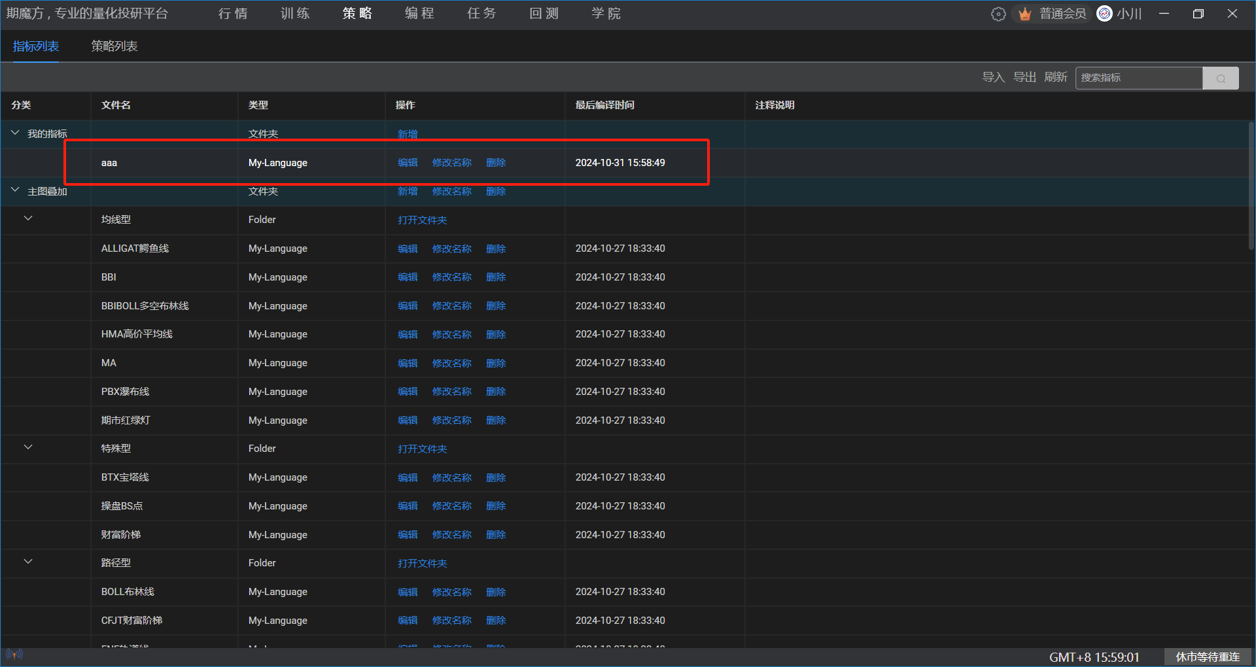Click the 休市等待重连 status button
The image size is (1256, 667).
1208,657
